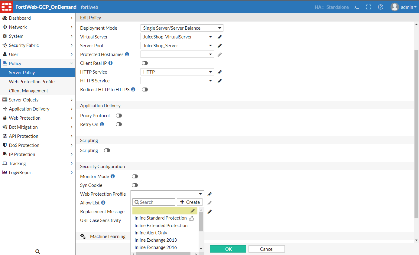Toggle the Client Real IP switch
This screenshot has width=419, height=255.
[x=145, y=63]
